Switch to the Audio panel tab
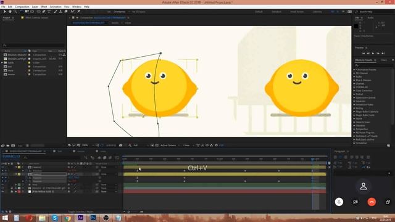This screenshot has width=395, height=222. coord(370,18)
